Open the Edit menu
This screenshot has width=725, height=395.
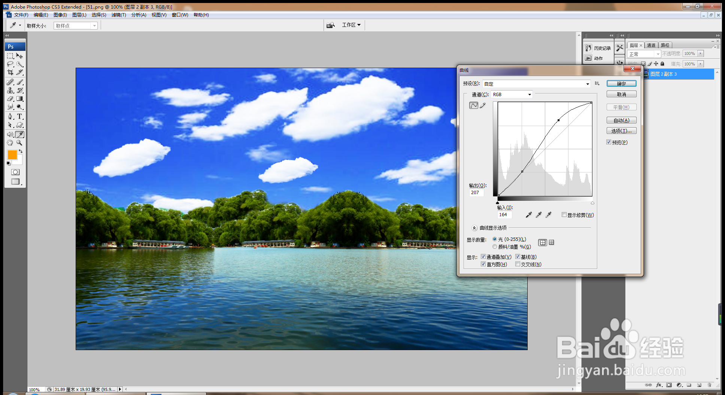click(x=41, y=15)
